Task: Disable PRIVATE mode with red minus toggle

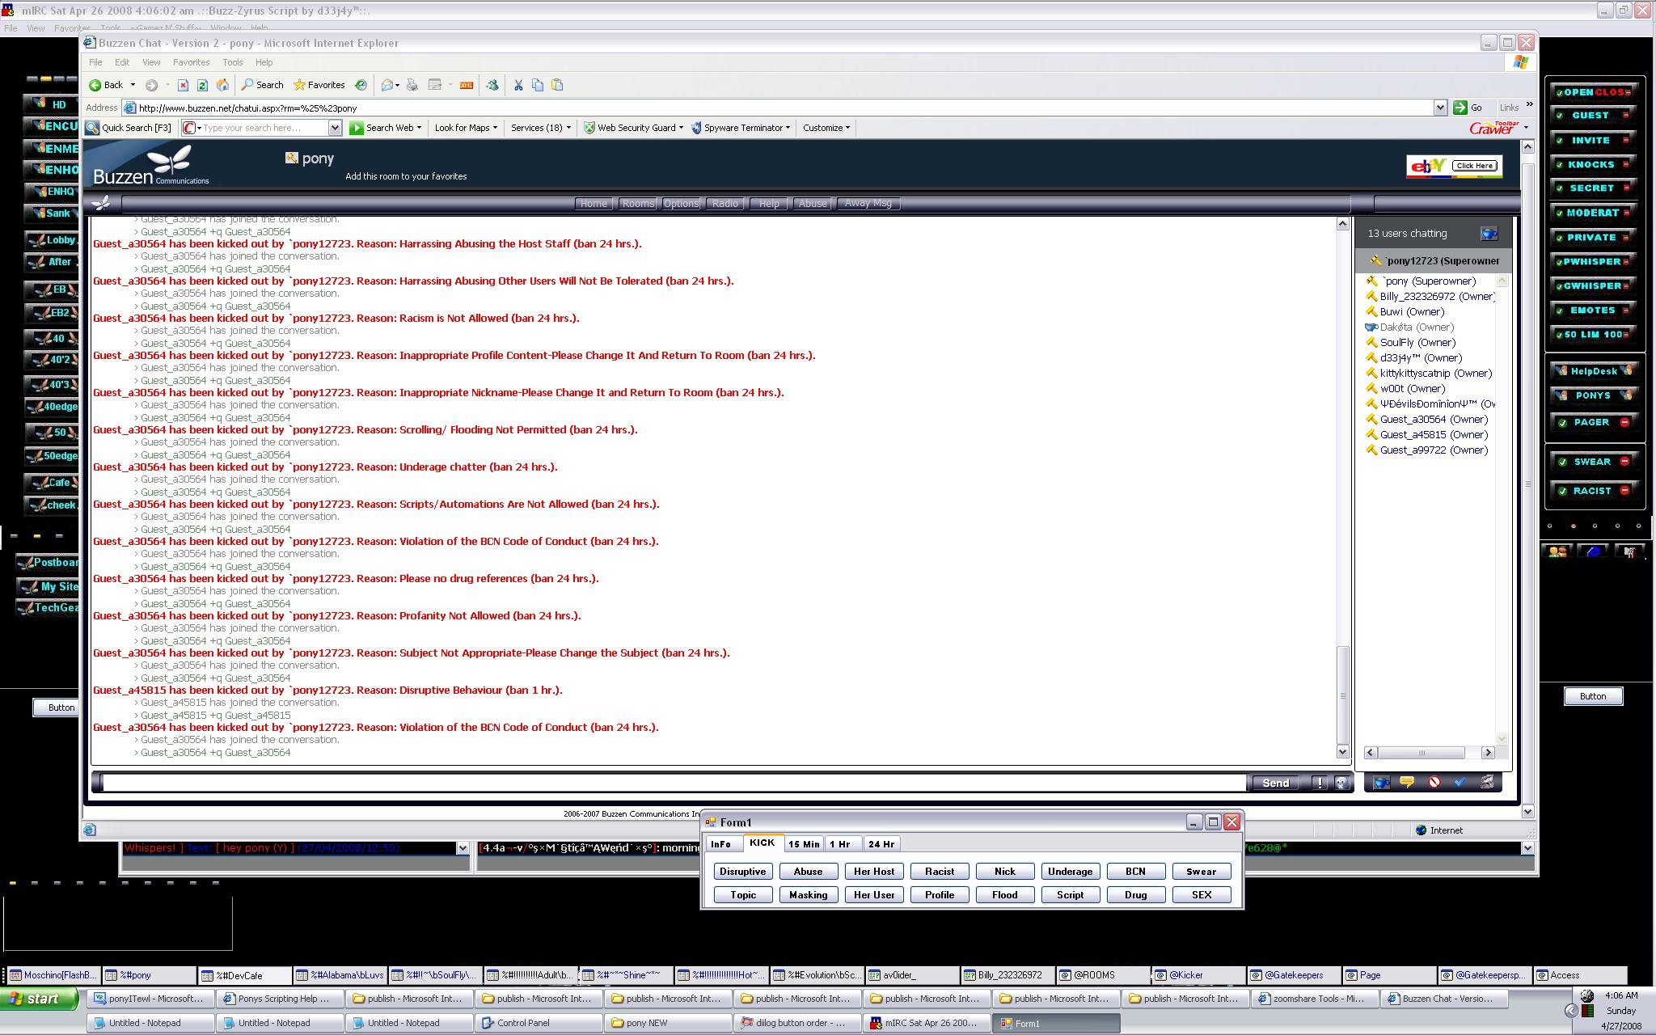Action: [1625, 237]
